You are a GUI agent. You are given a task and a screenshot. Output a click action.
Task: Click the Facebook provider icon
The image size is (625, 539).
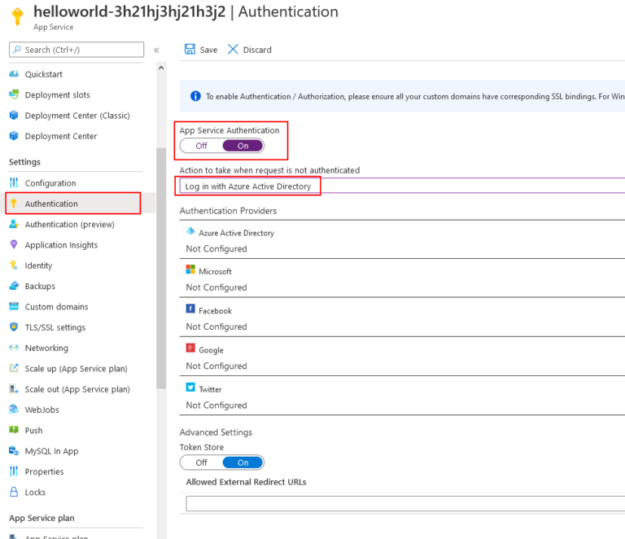point(190,309)
